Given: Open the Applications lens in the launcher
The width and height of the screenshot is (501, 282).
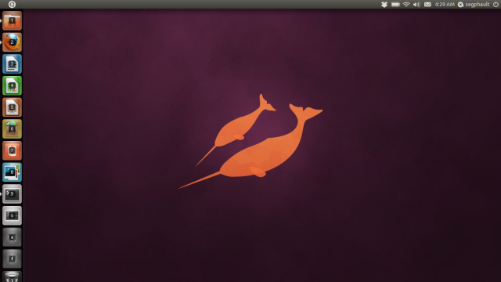Looking at the screenshot, I should [x=13, y=237].
